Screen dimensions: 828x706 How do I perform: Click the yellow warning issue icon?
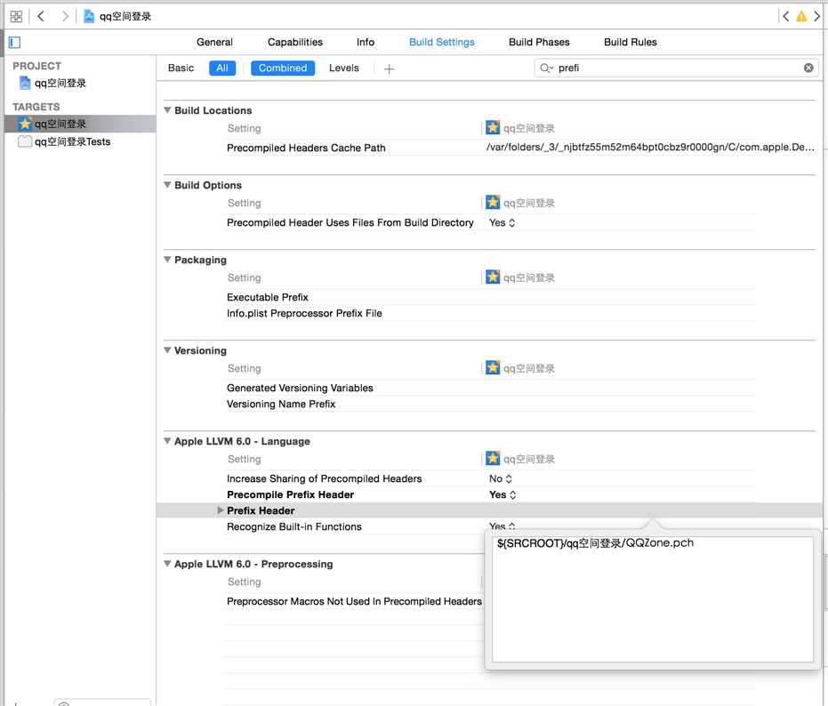coord(801,16)
